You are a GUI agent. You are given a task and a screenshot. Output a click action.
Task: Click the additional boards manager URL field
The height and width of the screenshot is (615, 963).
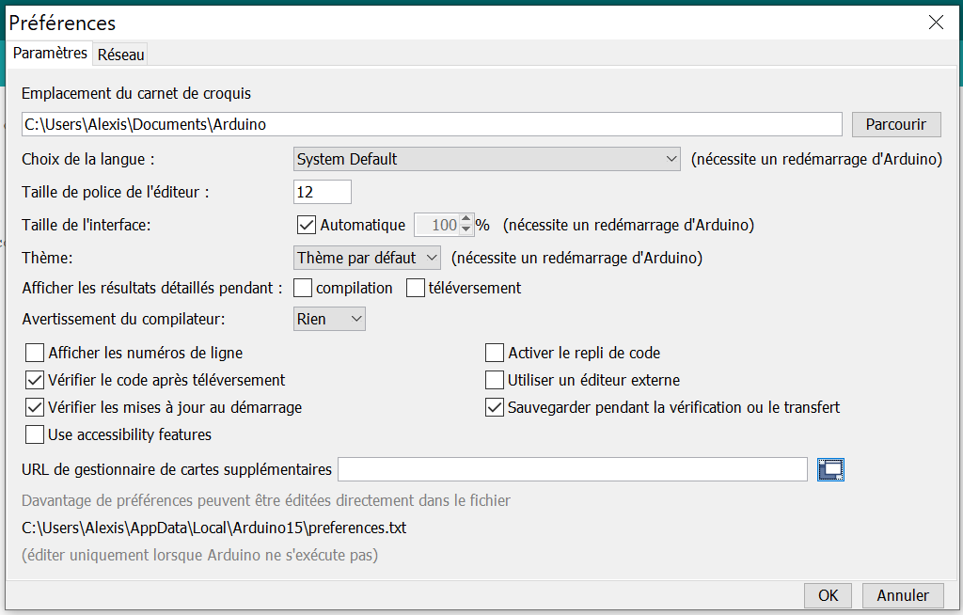pyautogui.click(x=573, y=469)
